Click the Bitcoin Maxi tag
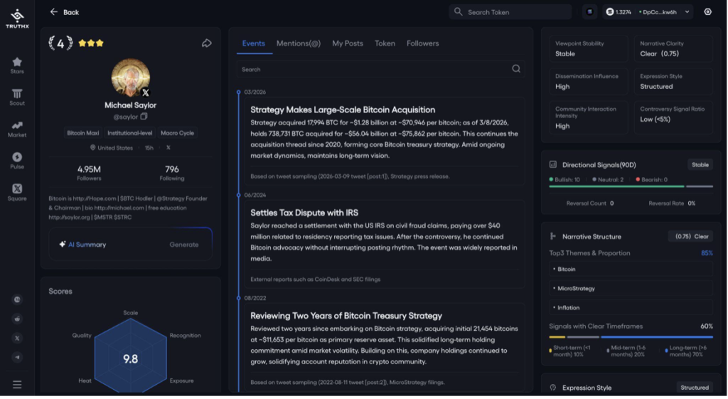 point(82,133)
